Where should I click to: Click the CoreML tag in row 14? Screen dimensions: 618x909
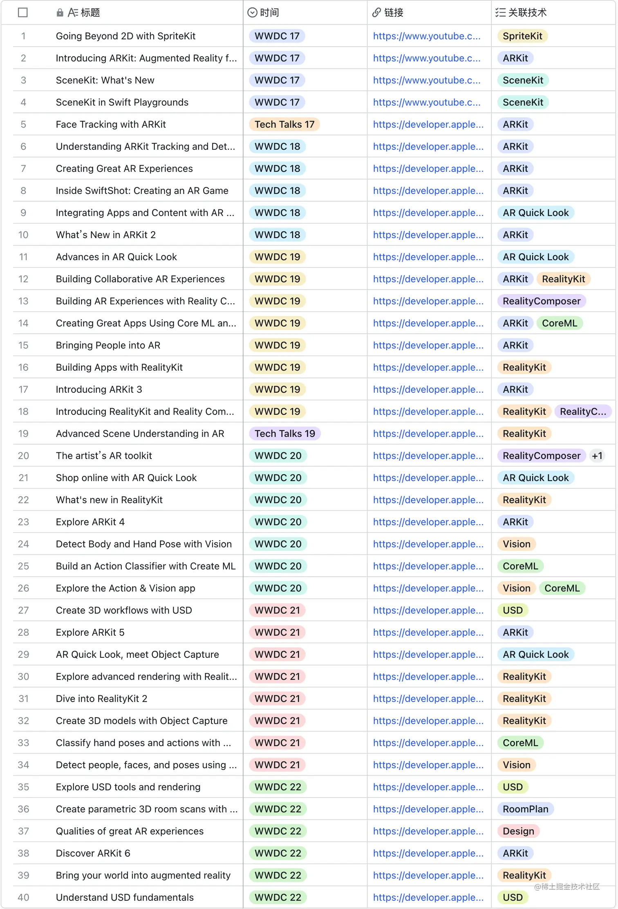[x=559, y=323]
